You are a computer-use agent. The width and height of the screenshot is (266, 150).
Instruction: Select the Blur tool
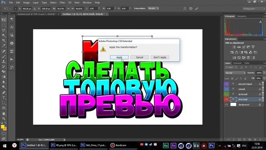click(x=4, y=82)
